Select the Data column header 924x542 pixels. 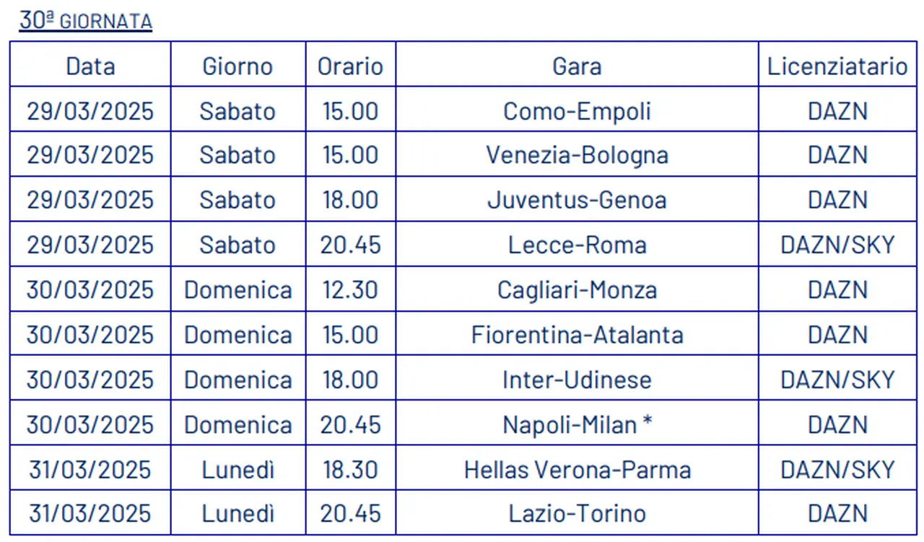[x=90, y=66]
